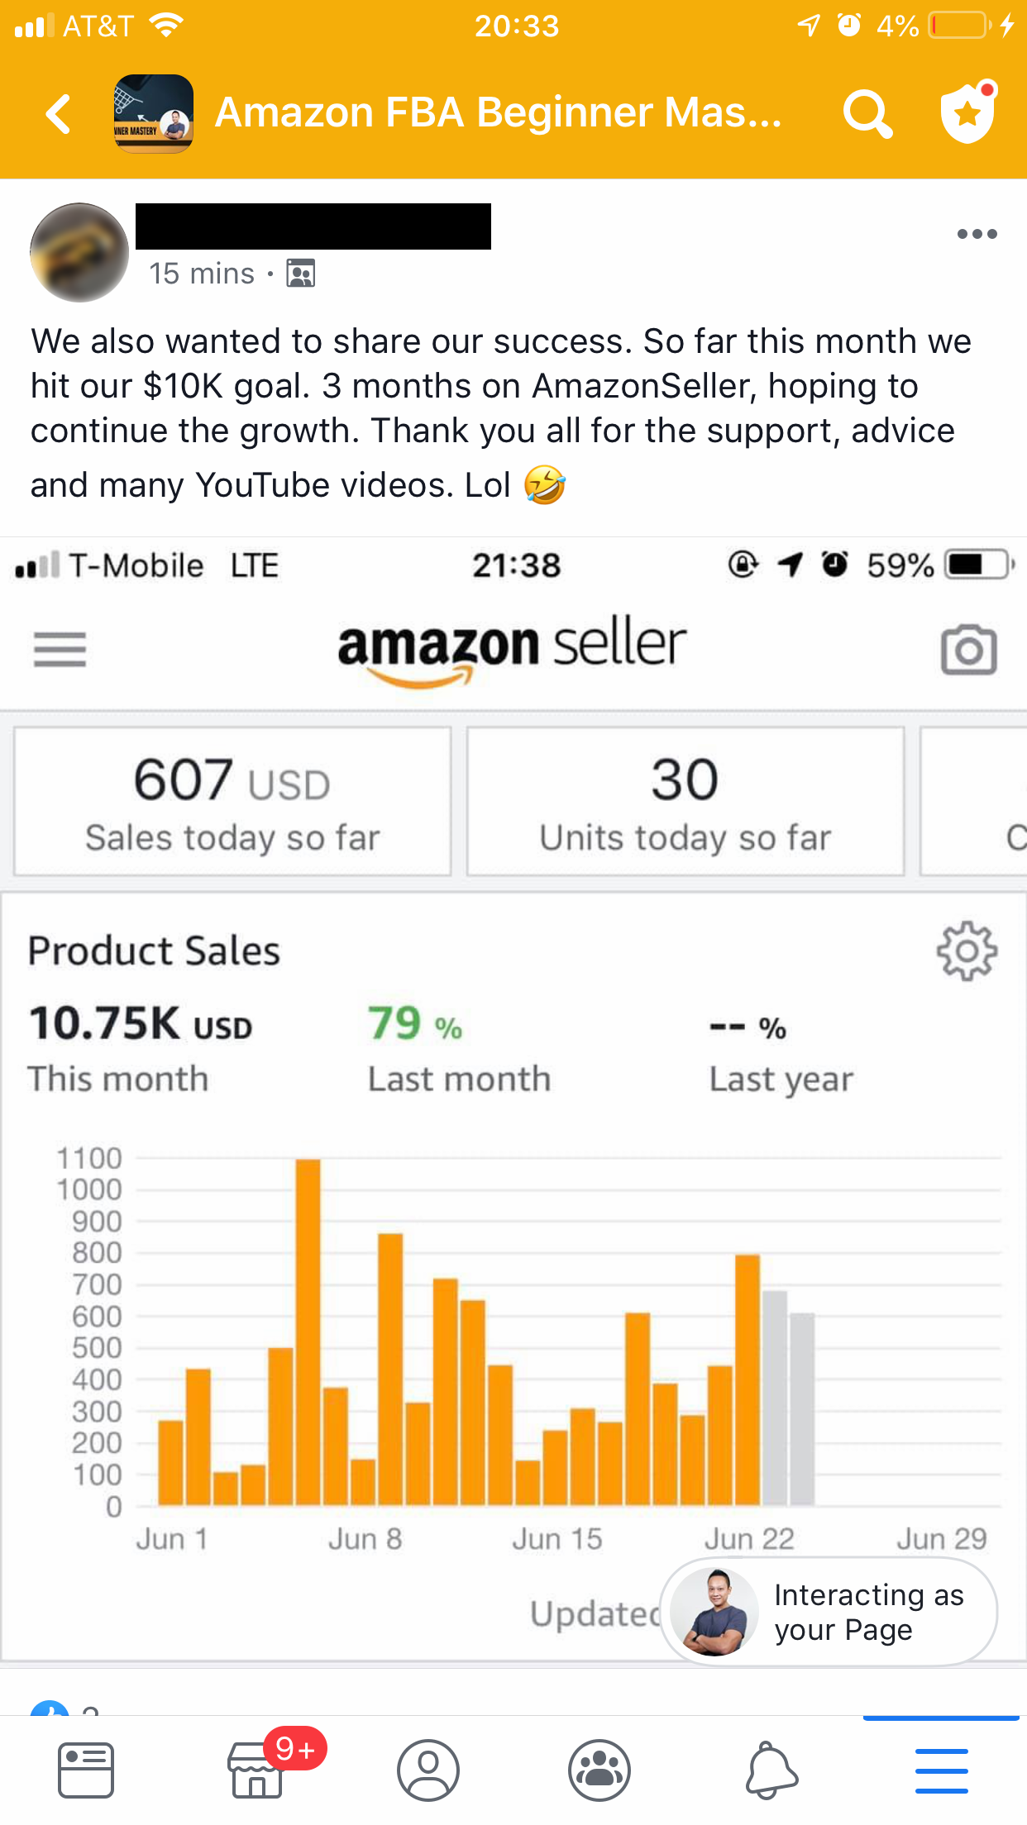1027x1825 pixels.
Task: Tap the back arrow in the header
Action: pos(58,113)
